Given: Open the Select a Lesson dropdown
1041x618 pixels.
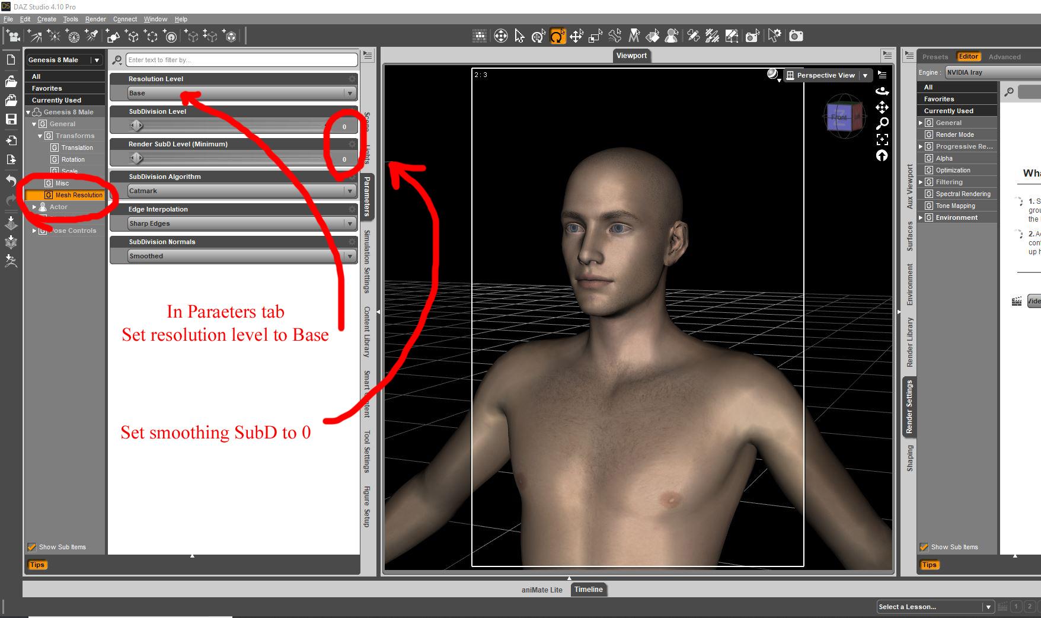Looking at the screenshot, I should click(x=935, y=607).
